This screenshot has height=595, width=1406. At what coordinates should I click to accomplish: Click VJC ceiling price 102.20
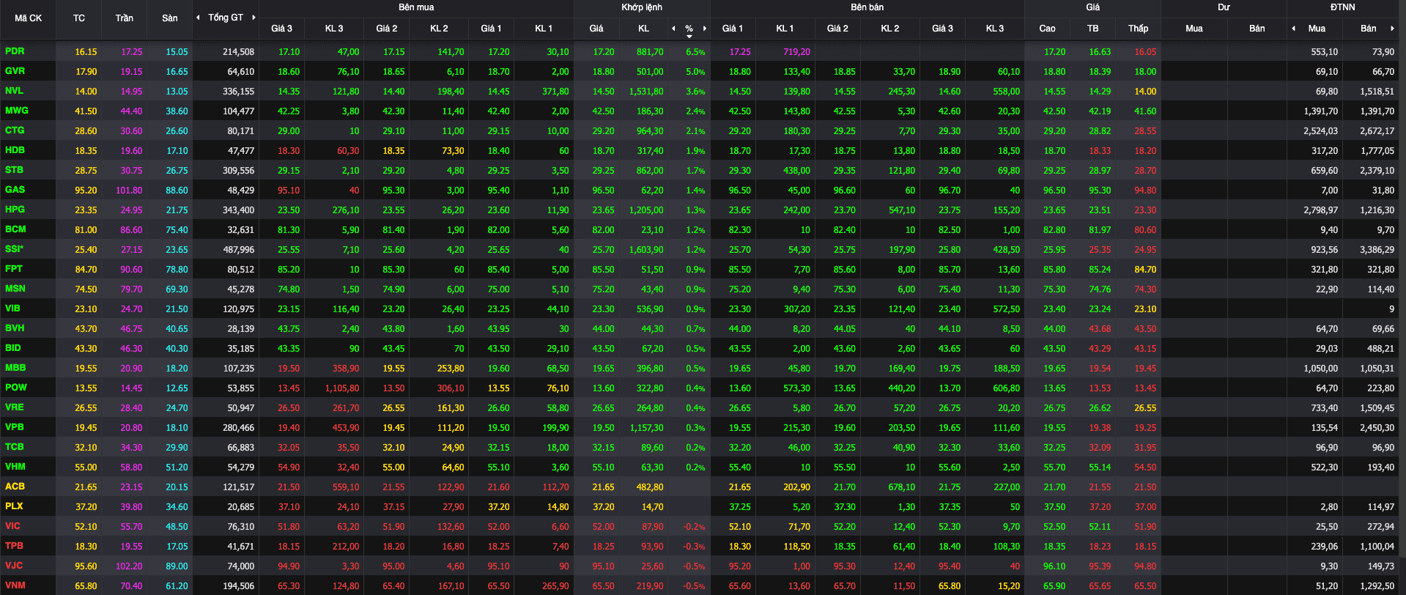pyautogui.click(x=129, y=566)
